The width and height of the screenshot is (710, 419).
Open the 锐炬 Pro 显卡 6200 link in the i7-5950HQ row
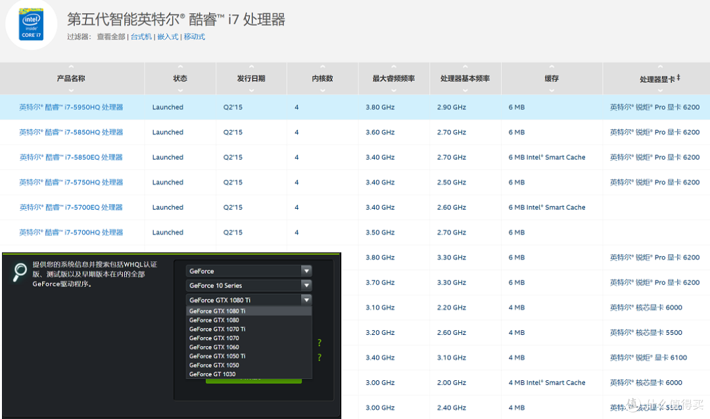point(655,107)
